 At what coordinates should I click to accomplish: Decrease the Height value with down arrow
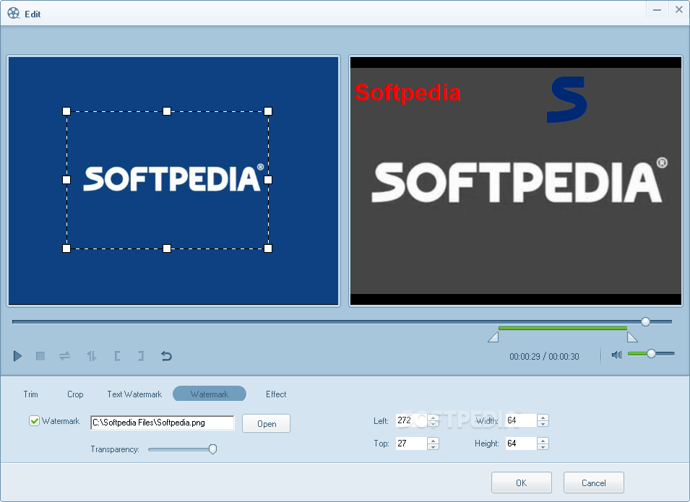543,446
